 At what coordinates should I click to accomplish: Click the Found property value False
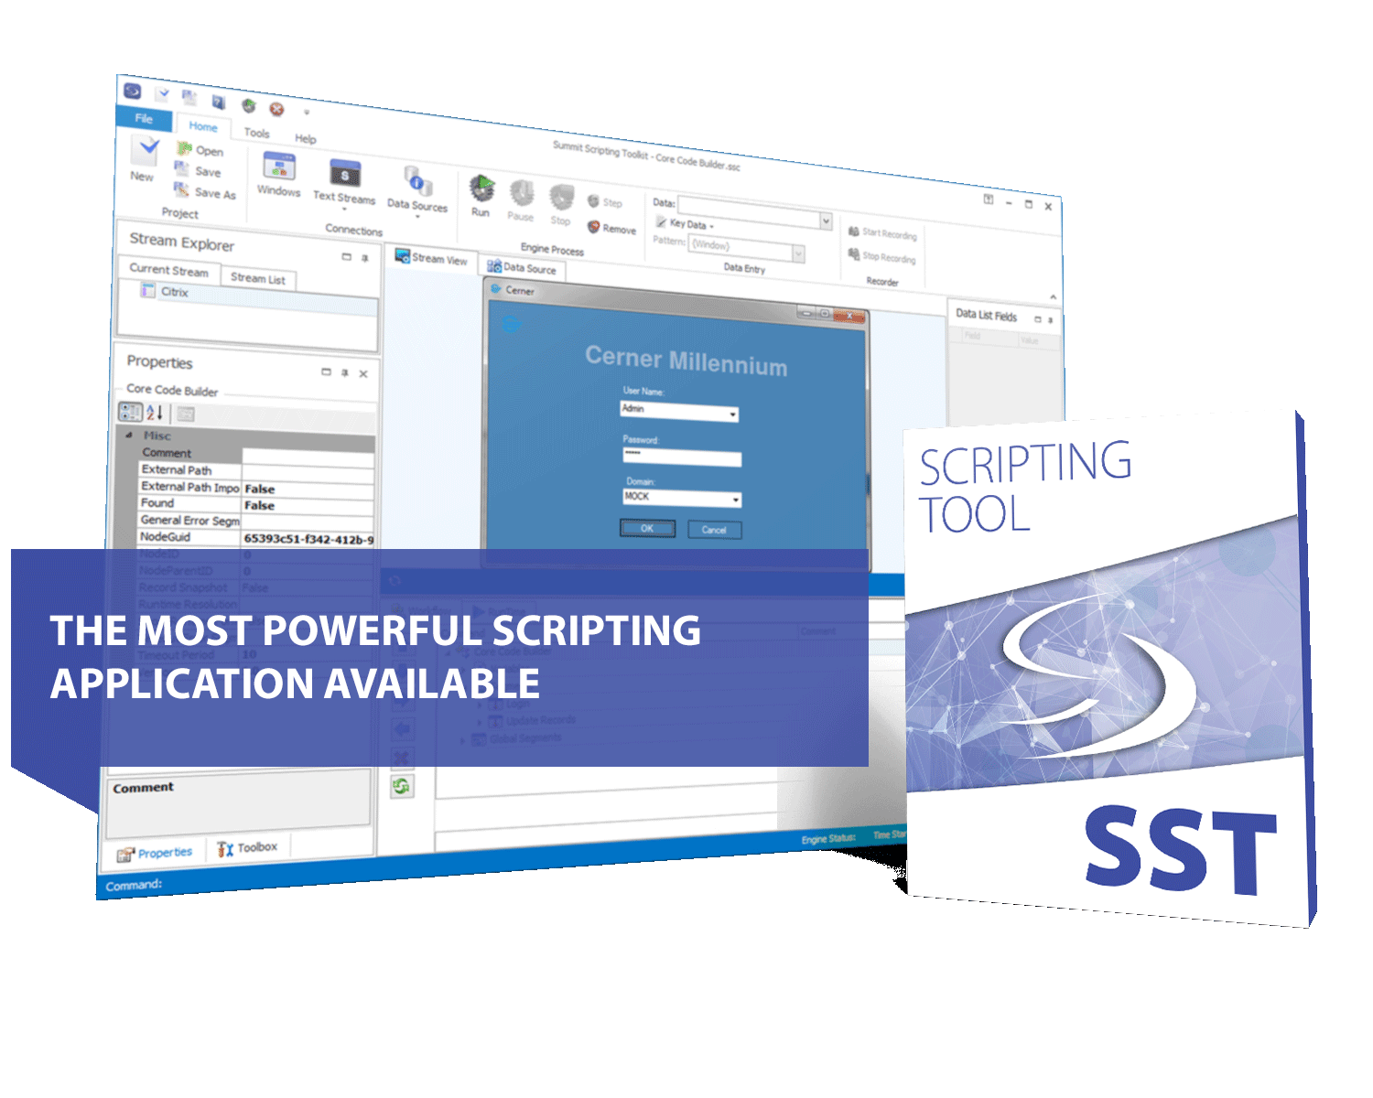(308, 505)
